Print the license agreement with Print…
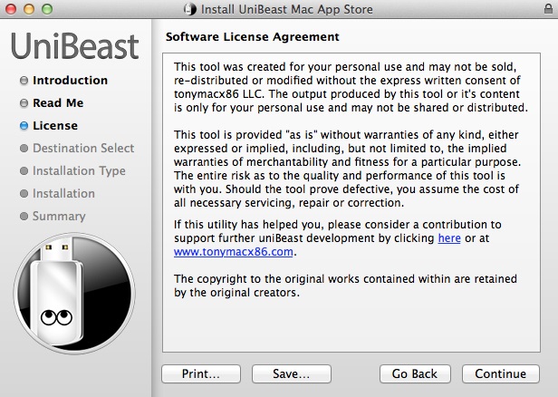The image size is (558, 397). click(201, 373)
